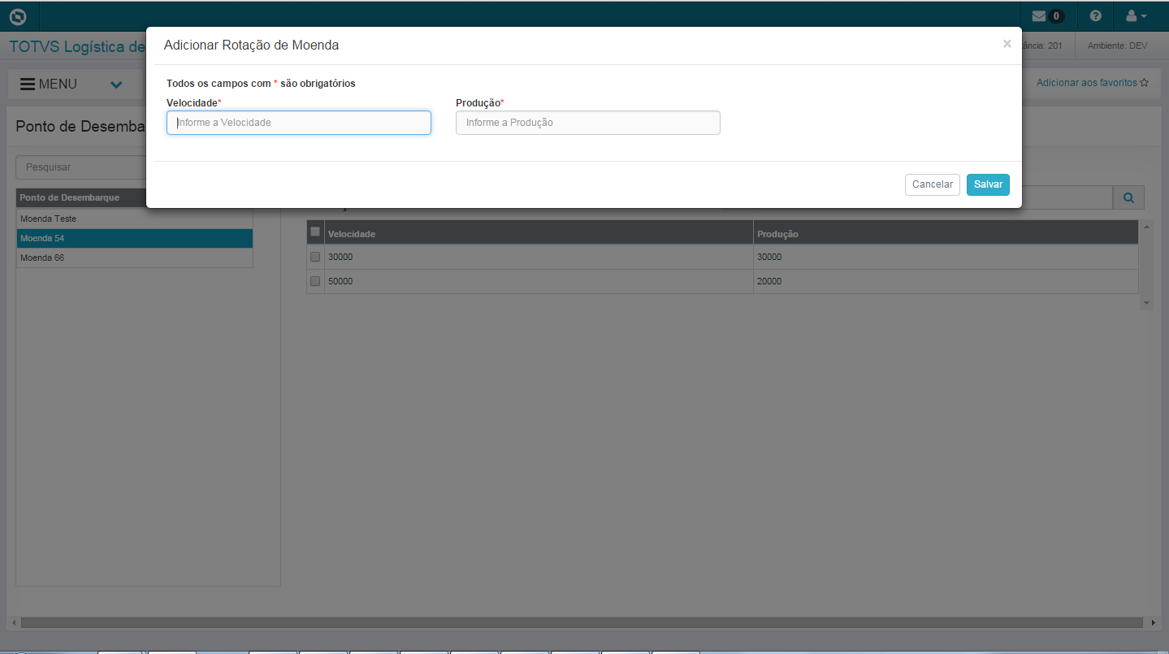Click the Salvar button
The width and height of the screenshot is (1169, 654).
pyautogui.click(x=988, y=184)
